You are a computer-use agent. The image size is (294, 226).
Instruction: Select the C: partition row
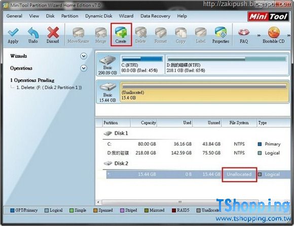[198, 144]
